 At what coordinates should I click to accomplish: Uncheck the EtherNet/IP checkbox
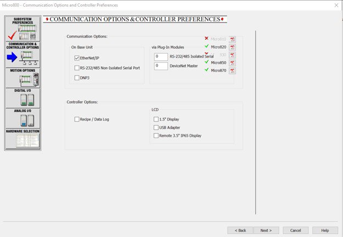[x=77, y=58]
